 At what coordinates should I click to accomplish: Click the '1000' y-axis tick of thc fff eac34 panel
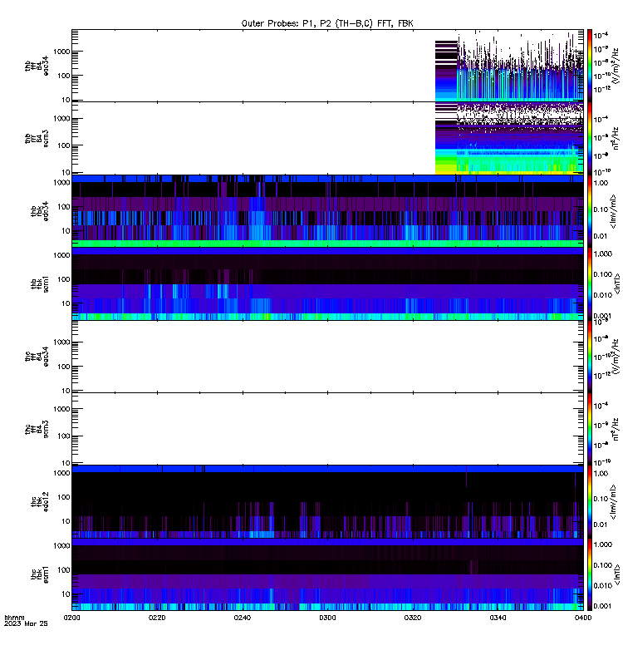point(61,342)
